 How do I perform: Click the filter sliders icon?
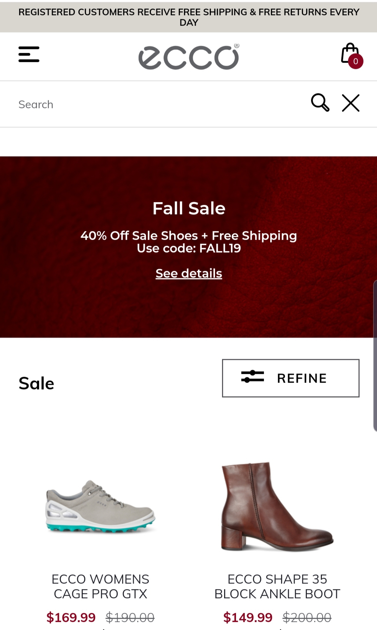point(252,377)
